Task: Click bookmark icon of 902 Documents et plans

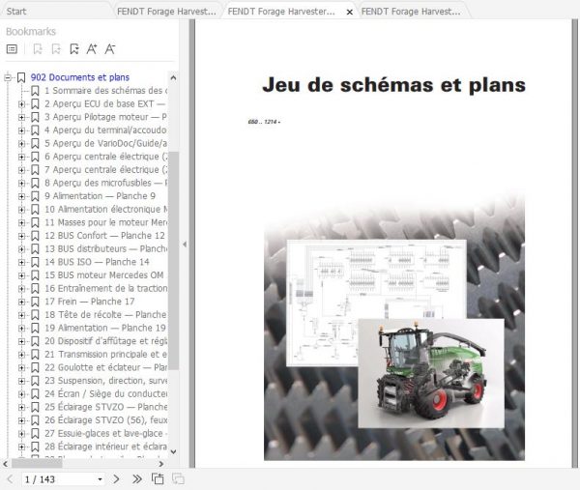Action: coord(21,77)
